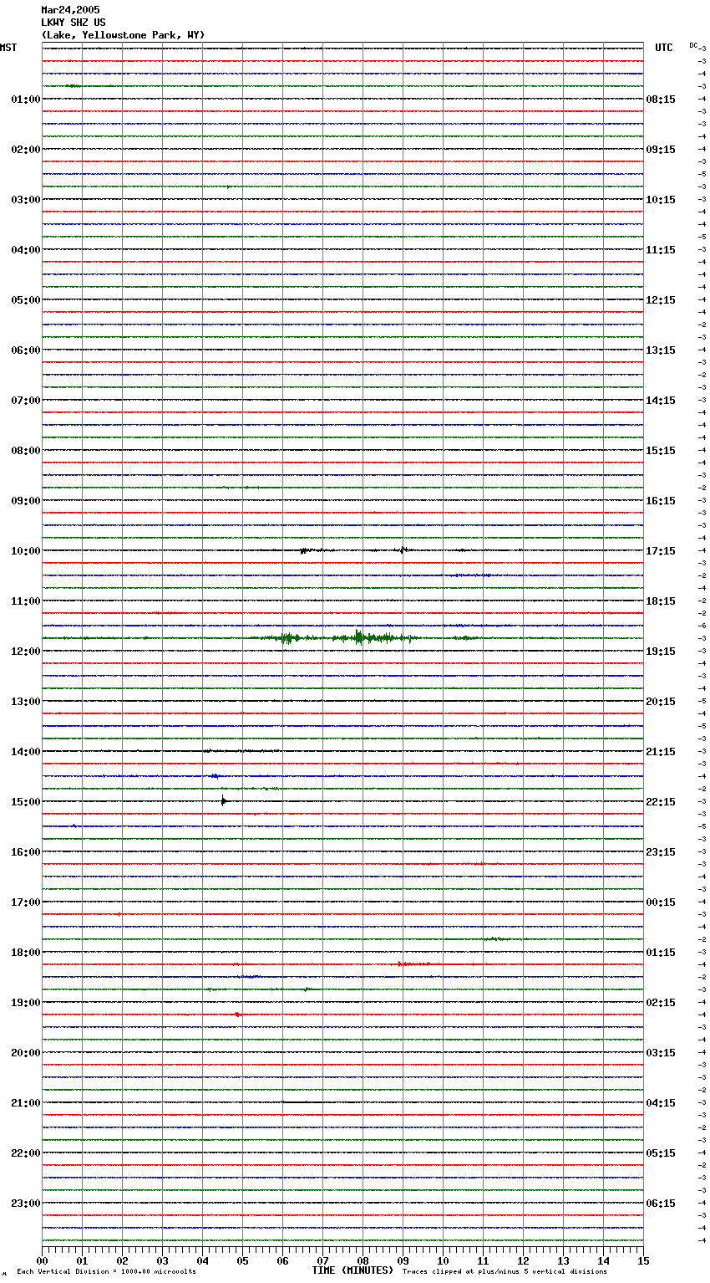Select the 18:00 MST row label

(26, 953)
